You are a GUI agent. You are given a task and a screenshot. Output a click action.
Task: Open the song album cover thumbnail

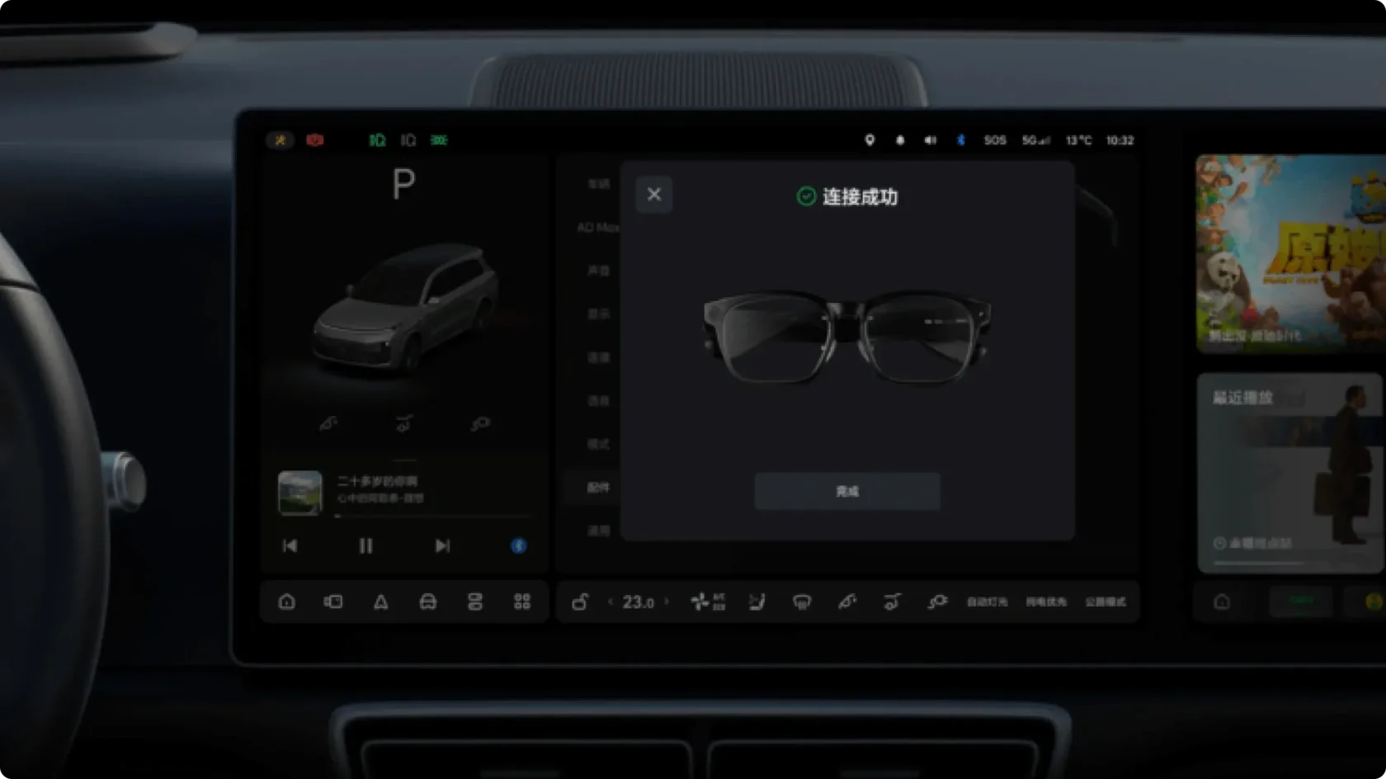299,493
